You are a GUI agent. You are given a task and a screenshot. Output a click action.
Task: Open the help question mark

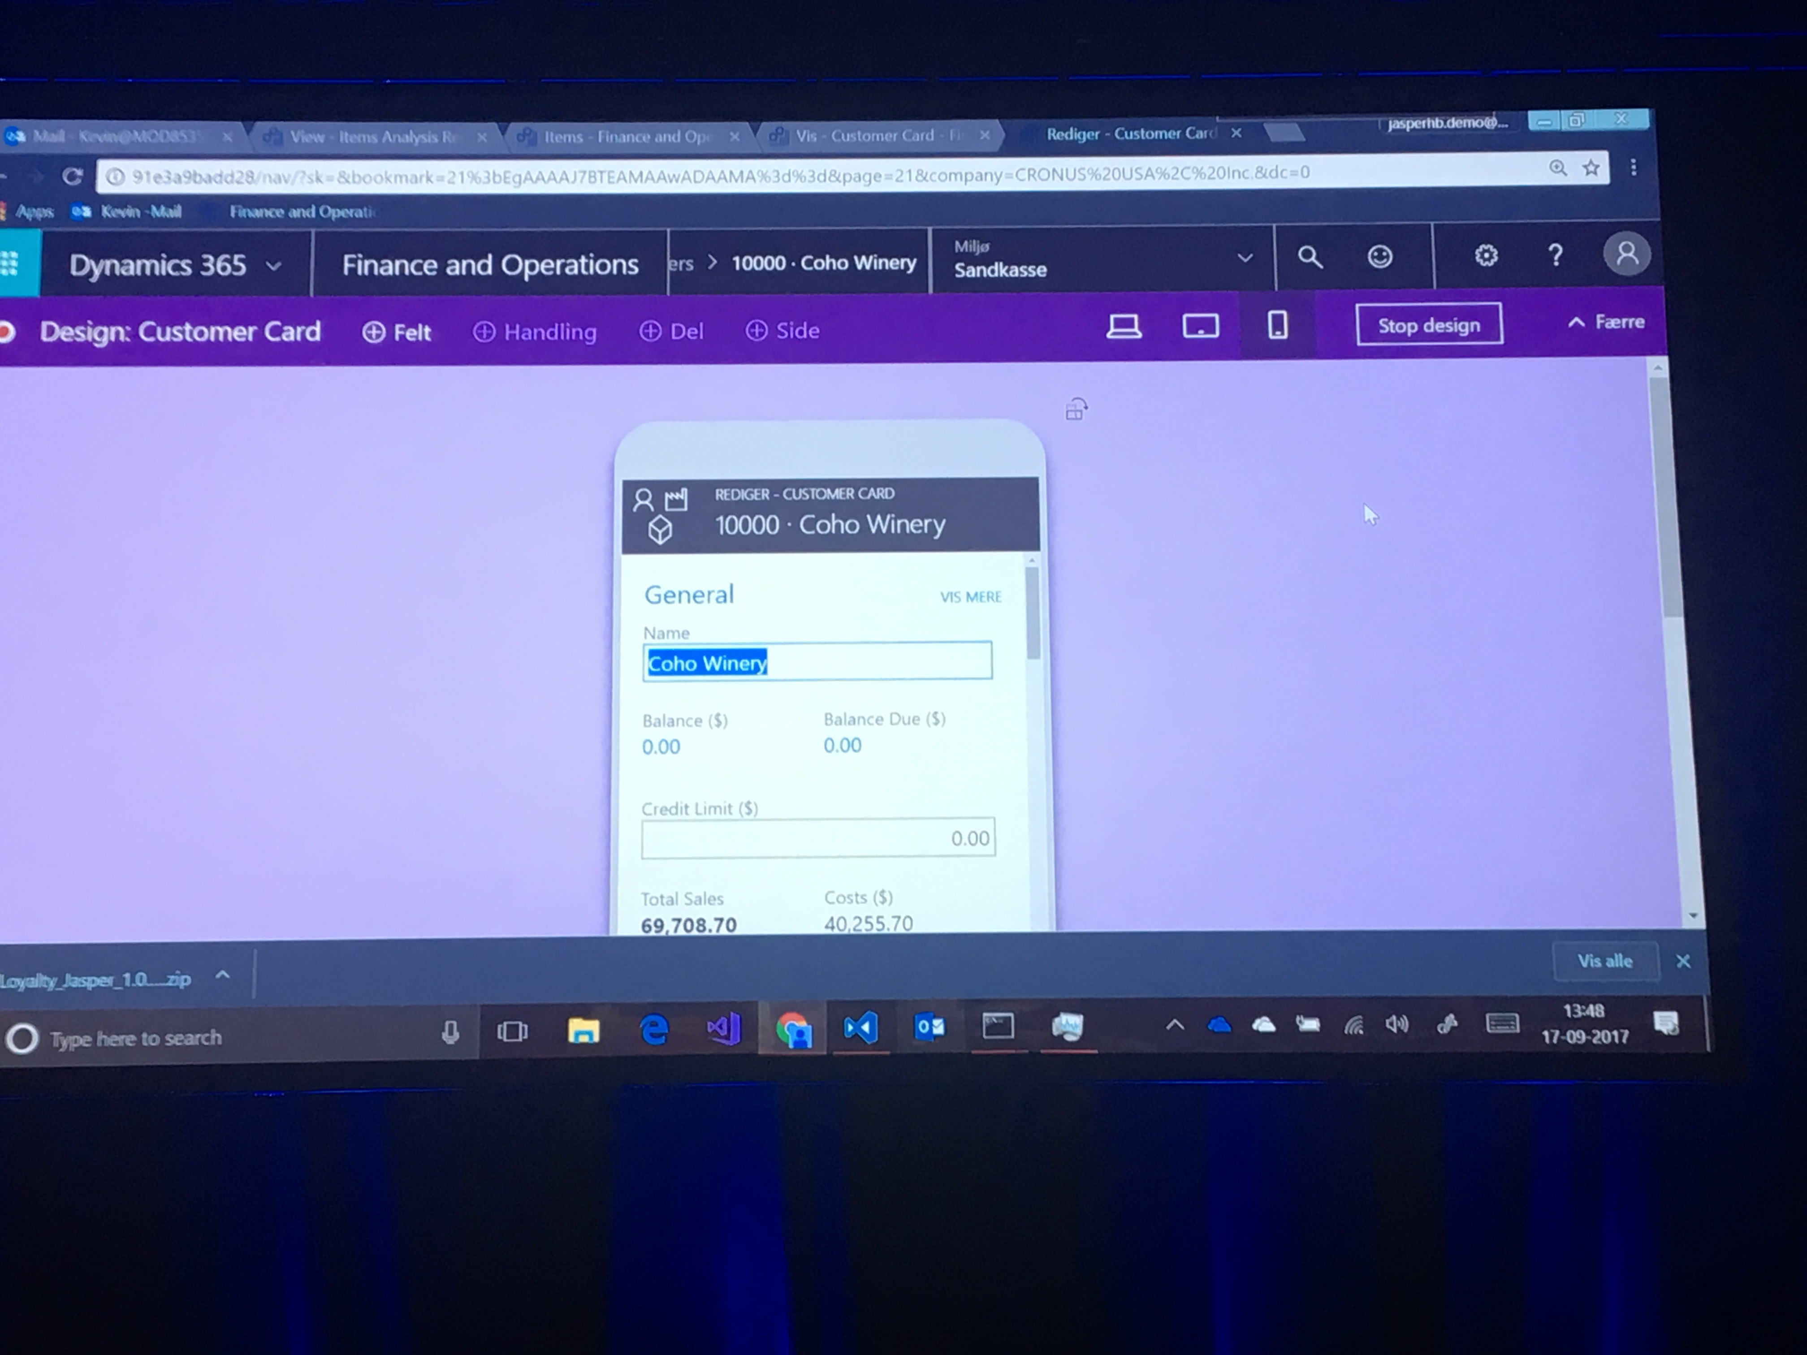coord(1556,256)
